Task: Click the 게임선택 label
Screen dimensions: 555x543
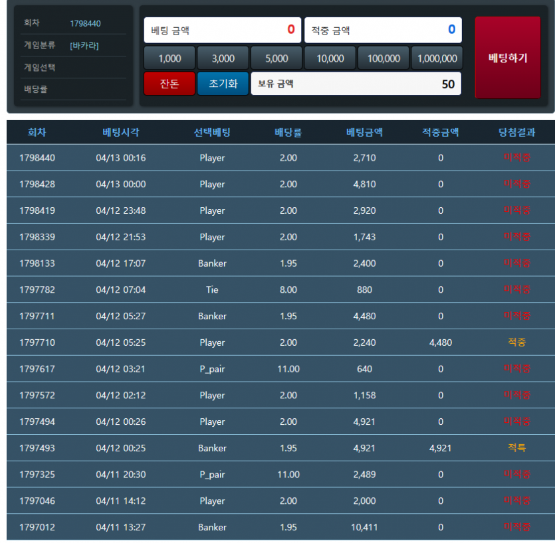Action: (x=40, y=67)
